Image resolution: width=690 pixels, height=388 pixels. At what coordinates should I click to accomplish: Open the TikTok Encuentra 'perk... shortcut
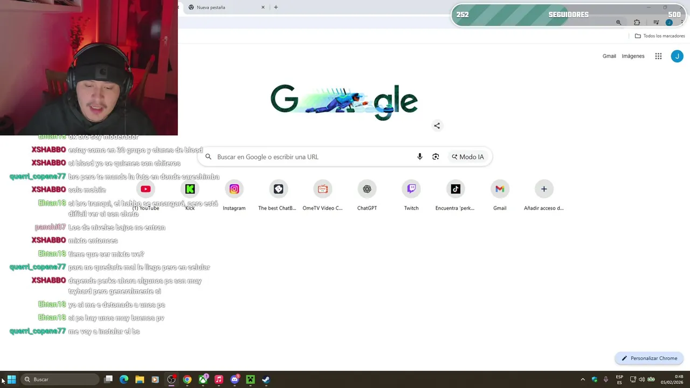pos(456,195)
